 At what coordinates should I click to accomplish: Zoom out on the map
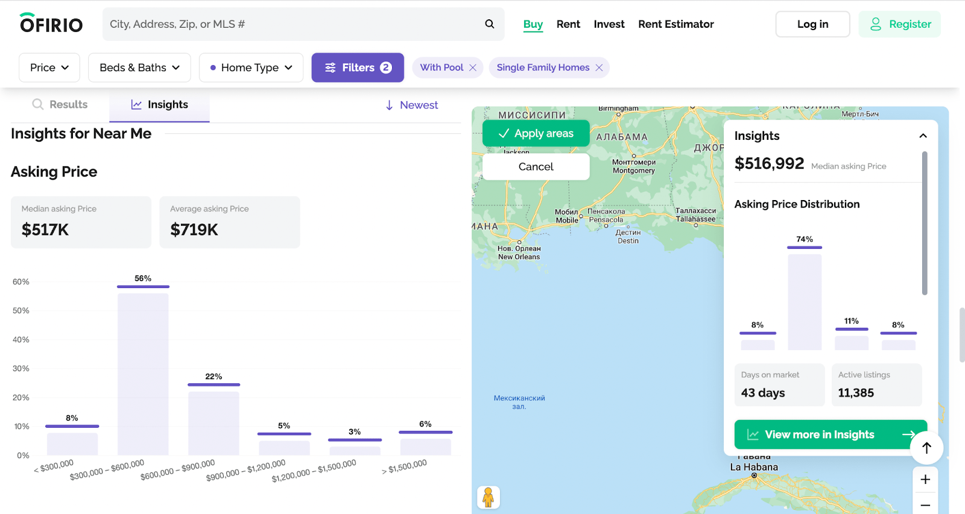click(x=925, y=504)
